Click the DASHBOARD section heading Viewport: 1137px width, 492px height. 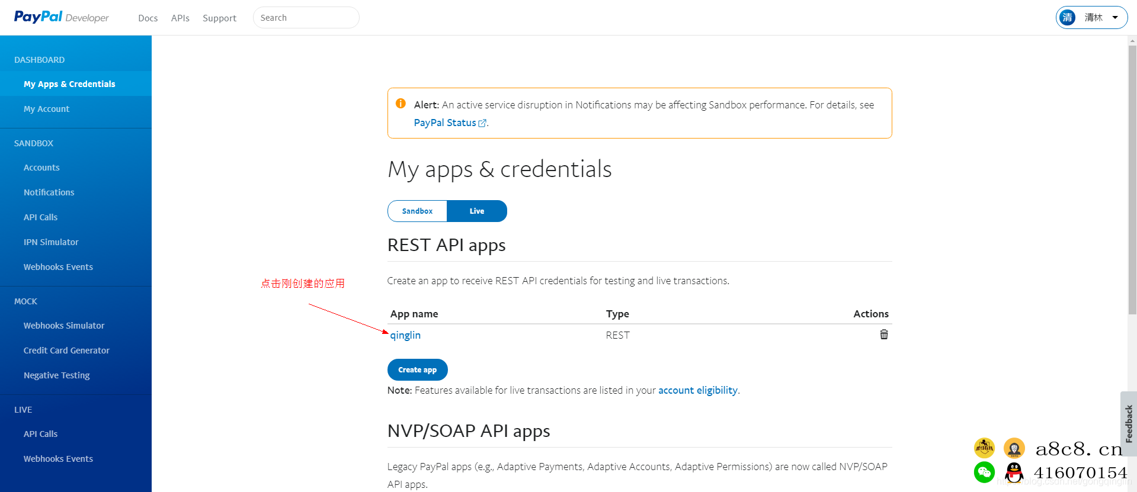click(x=40, y=60)
